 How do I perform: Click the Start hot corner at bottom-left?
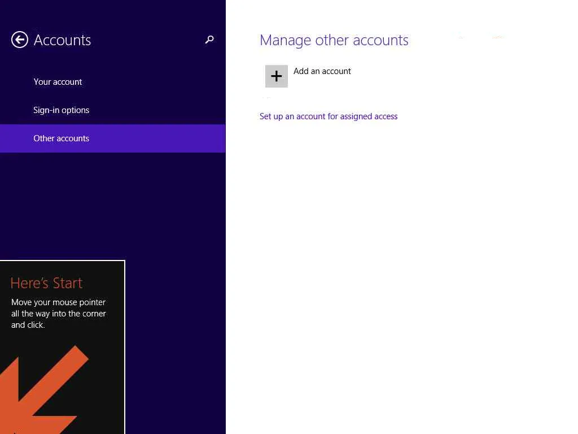(2, 432)
